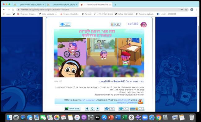The image size is (201, 122).
Task: Open the Flixpress bookmark
Action: (x=26, y=14)
